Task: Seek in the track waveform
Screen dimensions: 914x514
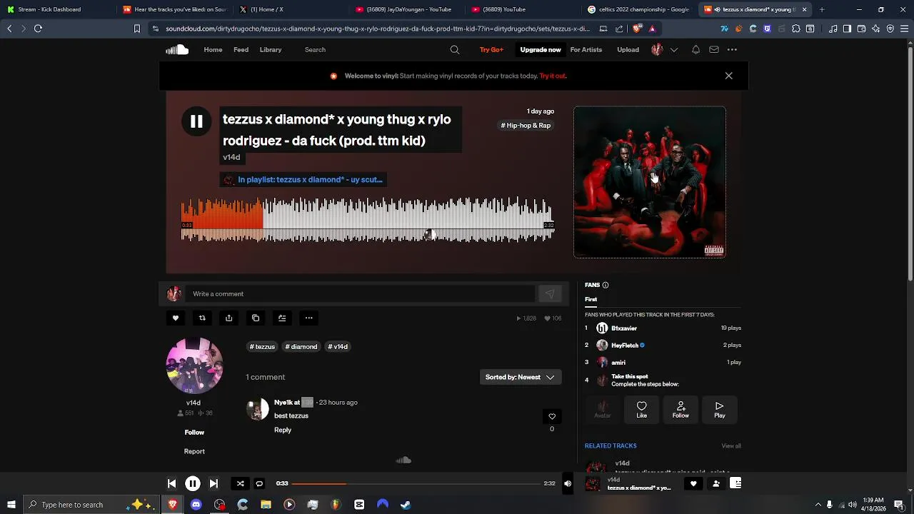Action: 367,219
